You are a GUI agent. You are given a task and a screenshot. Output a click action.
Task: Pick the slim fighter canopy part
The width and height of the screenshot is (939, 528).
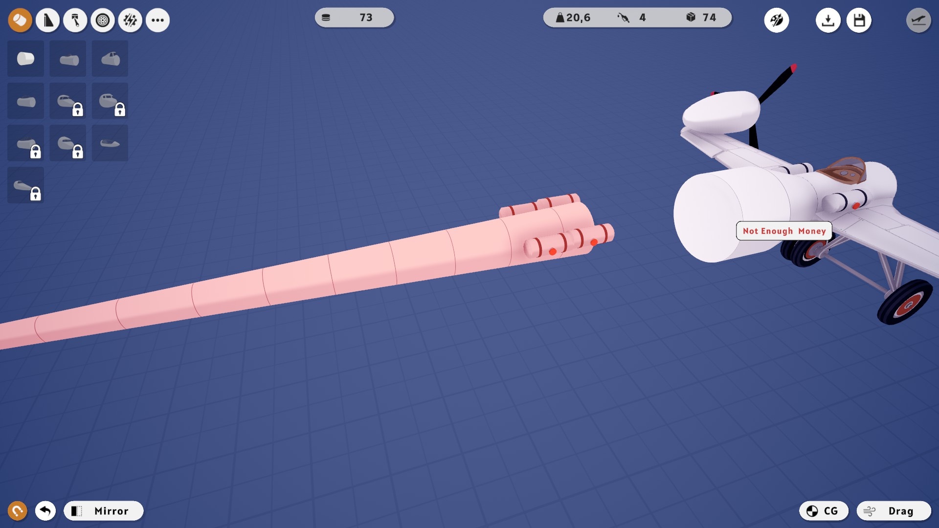coord(110,143)
